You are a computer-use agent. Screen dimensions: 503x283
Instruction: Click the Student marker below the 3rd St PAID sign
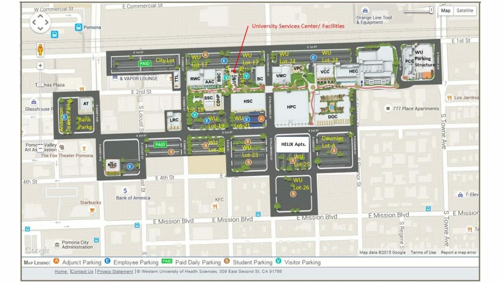click(x=171, y=152)
